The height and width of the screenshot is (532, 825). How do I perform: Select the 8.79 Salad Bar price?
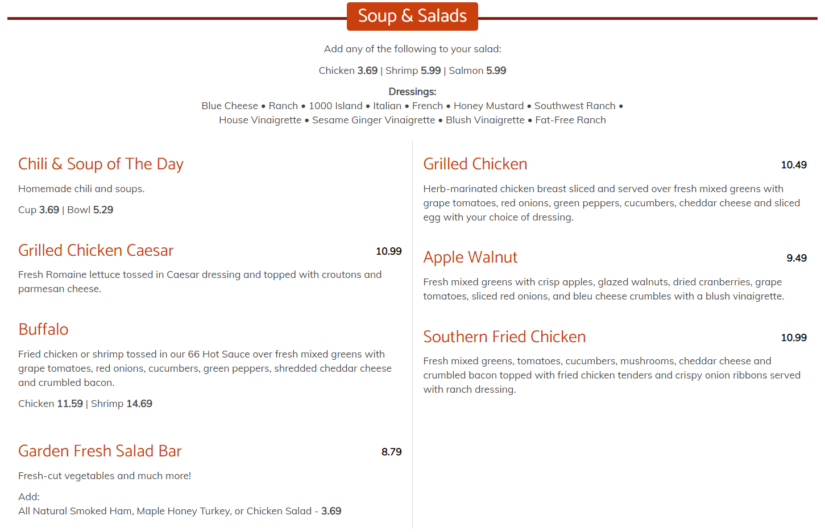click(391, 452)
